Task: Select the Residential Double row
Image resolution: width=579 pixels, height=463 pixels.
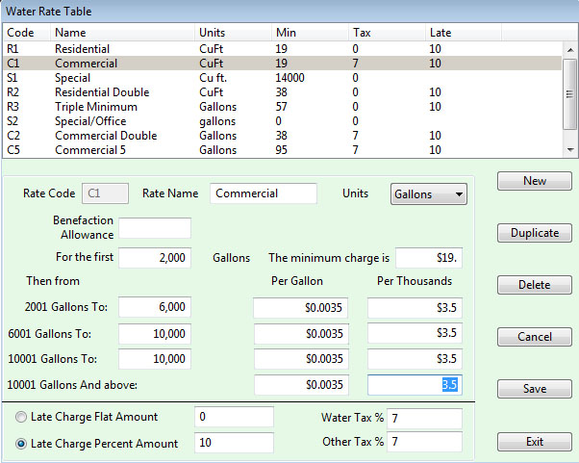Action: coord(283,92)
